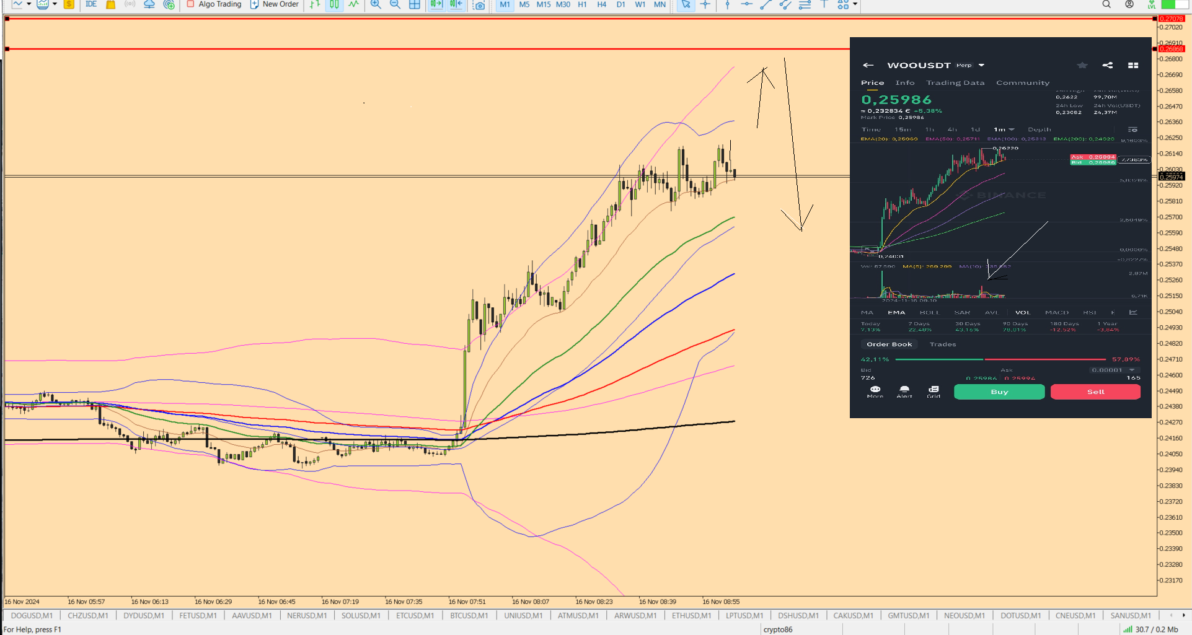Select the text label tool
Viewport: 1192px width, 635px height.
(824, 4)
